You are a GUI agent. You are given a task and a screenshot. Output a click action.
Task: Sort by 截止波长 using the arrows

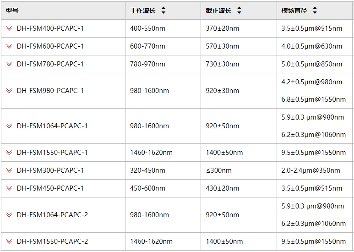[x=239, y=11]
